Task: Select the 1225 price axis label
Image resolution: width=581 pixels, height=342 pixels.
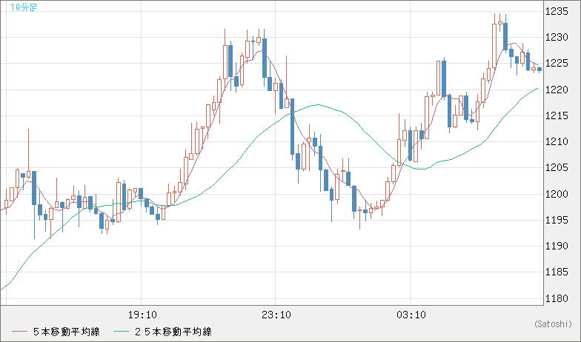Action: pyautogui.click(x=557, y=64)
